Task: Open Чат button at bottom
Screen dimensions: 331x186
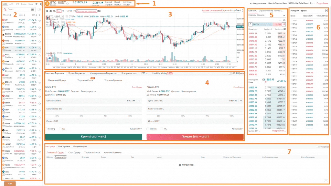Action: pyautogui.click(x=10, y=184)
